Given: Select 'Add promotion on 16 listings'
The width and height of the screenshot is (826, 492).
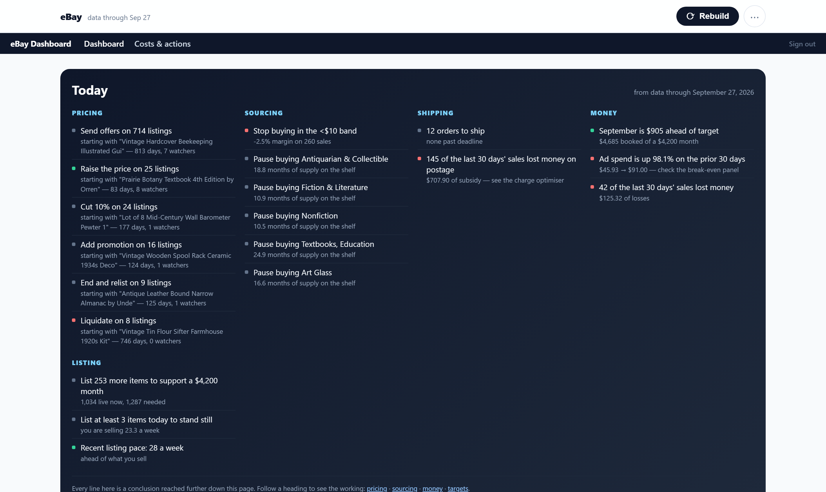Looking at the screenshot, I should (131, 245).
